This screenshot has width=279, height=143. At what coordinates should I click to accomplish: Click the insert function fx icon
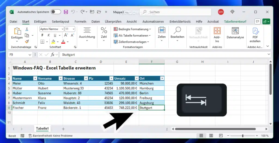point(53,55)
